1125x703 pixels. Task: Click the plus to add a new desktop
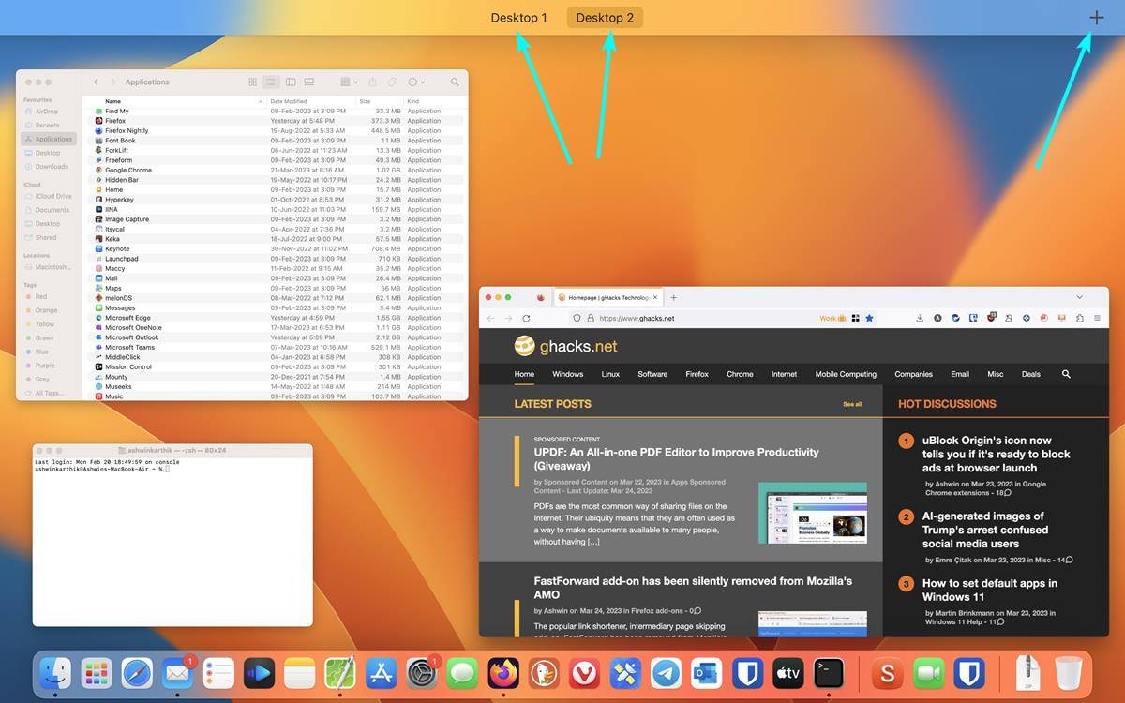1095,17
